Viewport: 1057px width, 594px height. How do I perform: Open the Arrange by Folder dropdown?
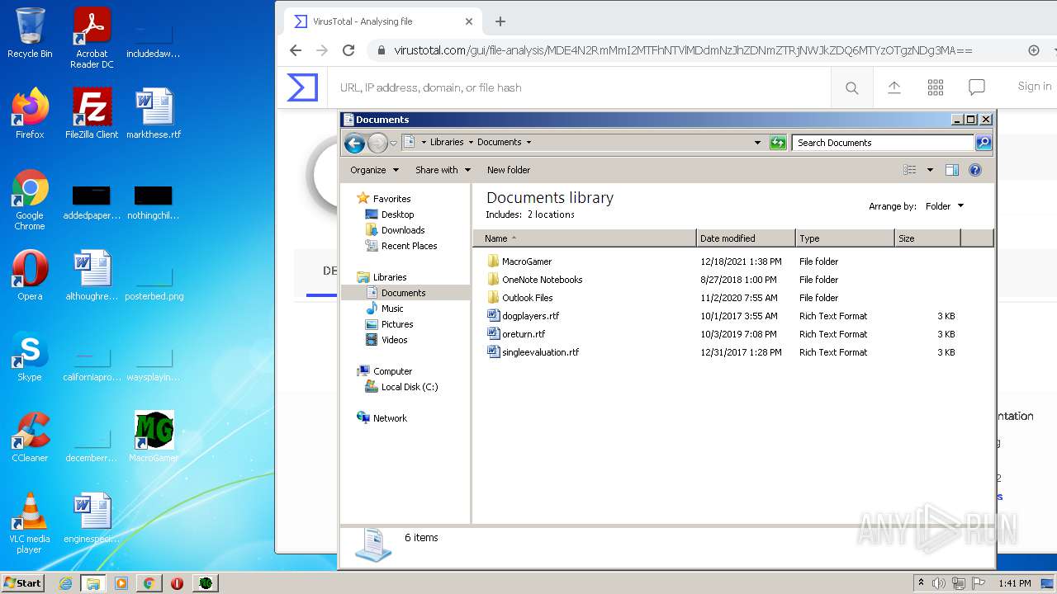[x=944, y=206]
